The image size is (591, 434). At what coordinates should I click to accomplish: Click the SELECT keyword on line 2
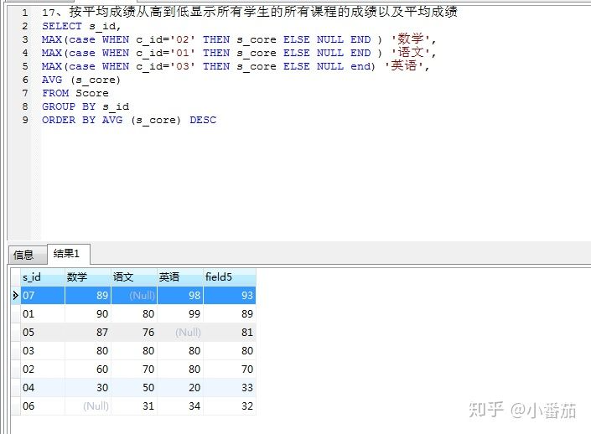(62, 26)
